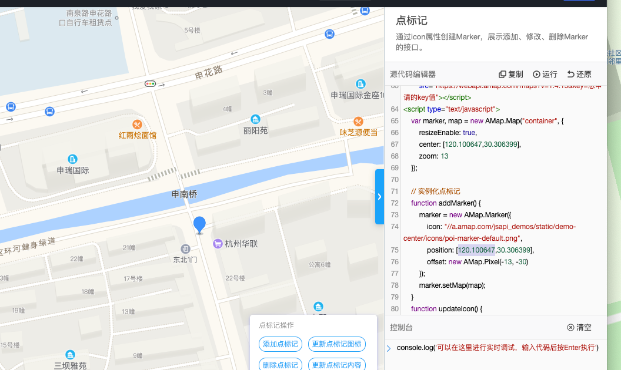Click the console input line
Image resolution: width=621 pixels, height=370 pixels.
(x=498, y=348)
